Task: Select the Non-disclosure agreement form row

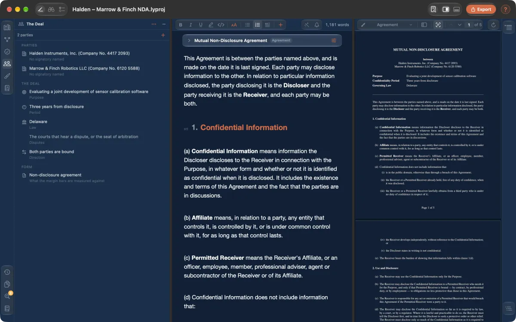Action: 93,177
